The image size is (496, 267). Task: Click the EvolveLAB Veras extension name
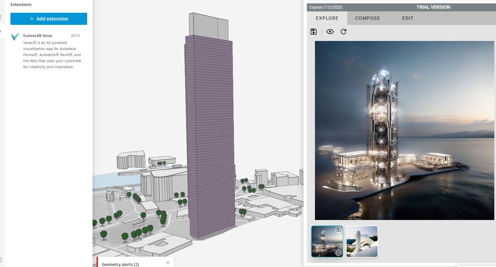[38, 36]
